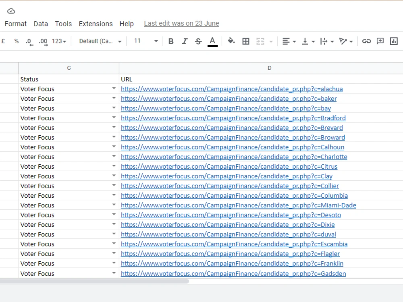Open Last edit was on 23 June history
The image size is (403, 302).
[x=181, y=23]
